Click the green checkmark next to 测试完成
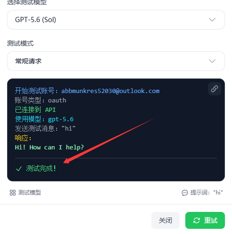 coord(19,169)
